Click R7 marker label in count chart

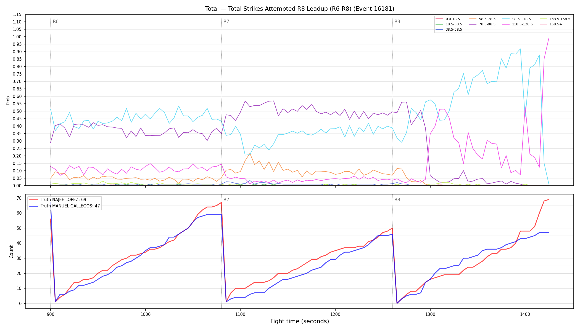[x=226, y=200]
